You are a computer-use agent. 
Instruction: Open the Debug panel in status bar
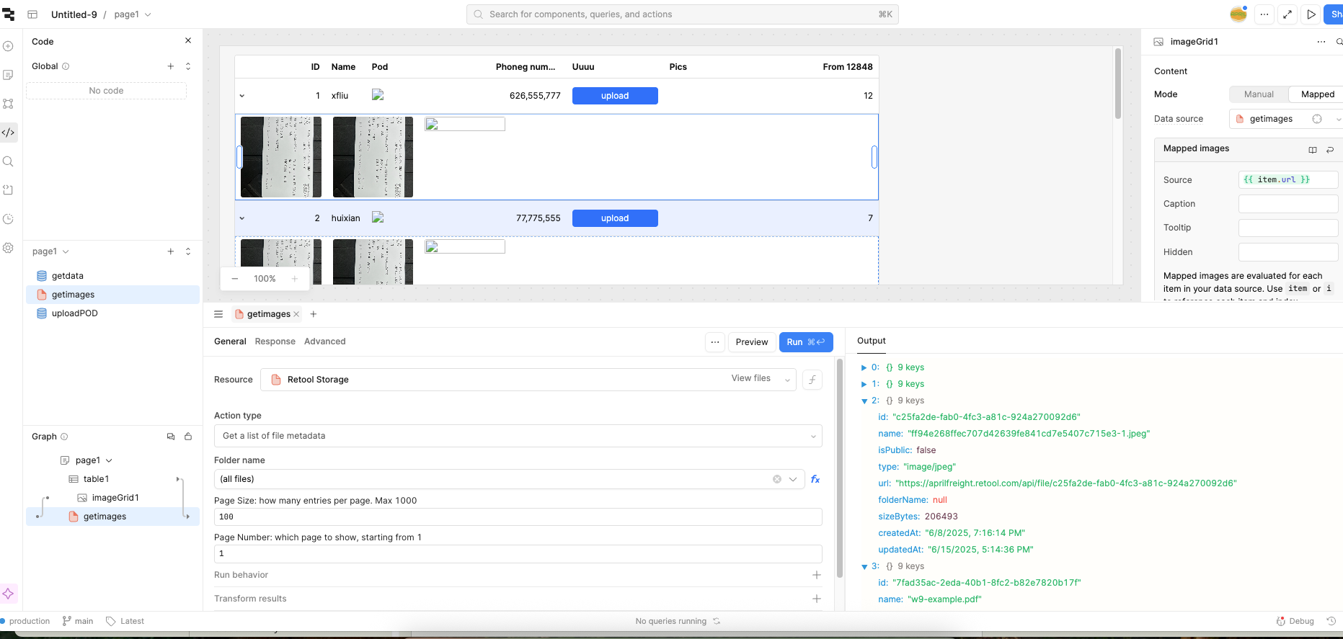click(x=1295, y=621)
